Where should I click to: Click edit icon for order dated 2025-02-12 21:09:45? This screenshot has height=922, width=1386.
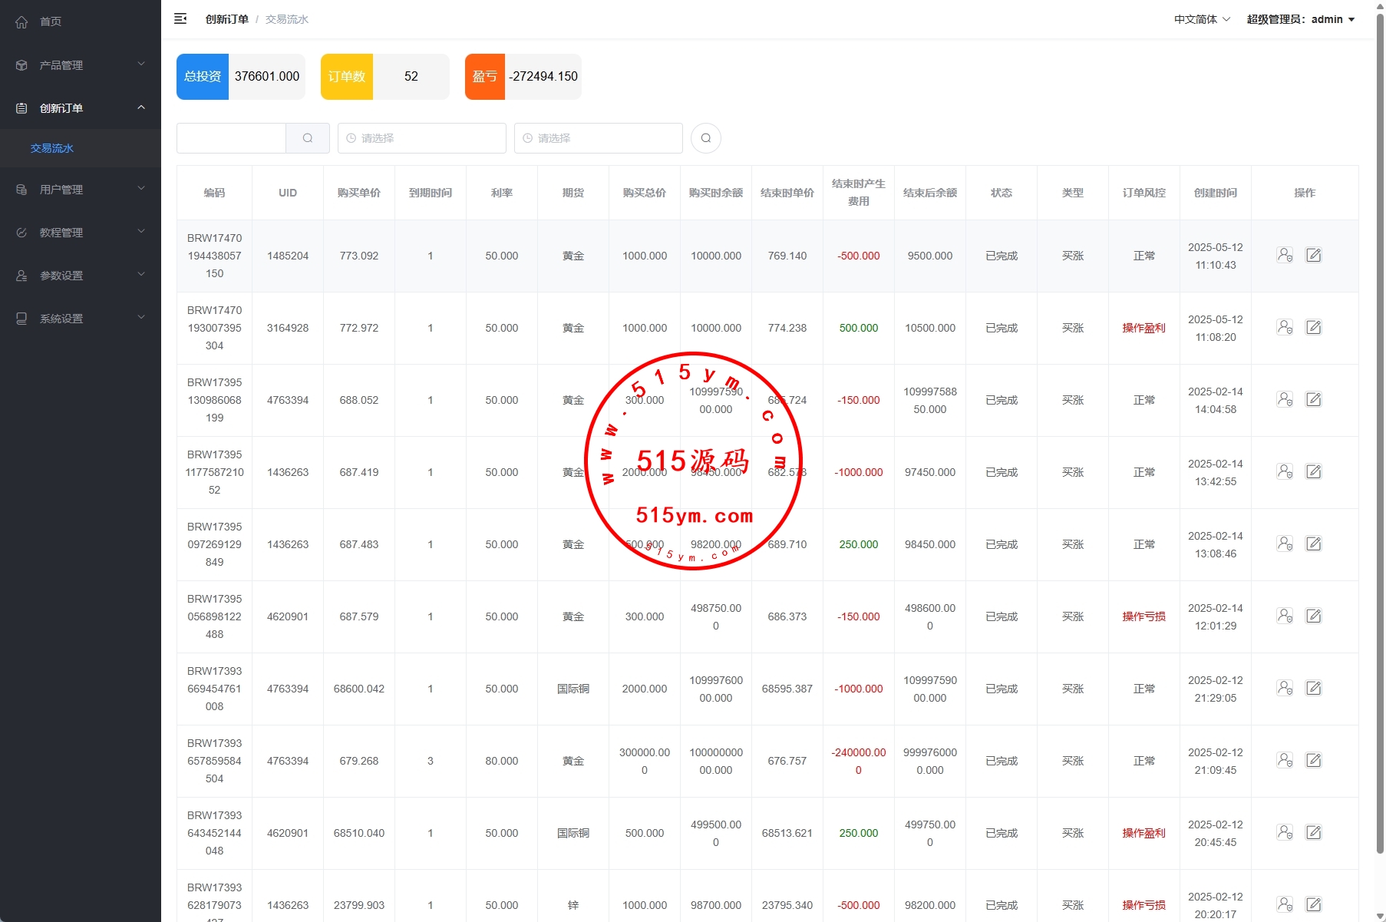[1313, 760]
